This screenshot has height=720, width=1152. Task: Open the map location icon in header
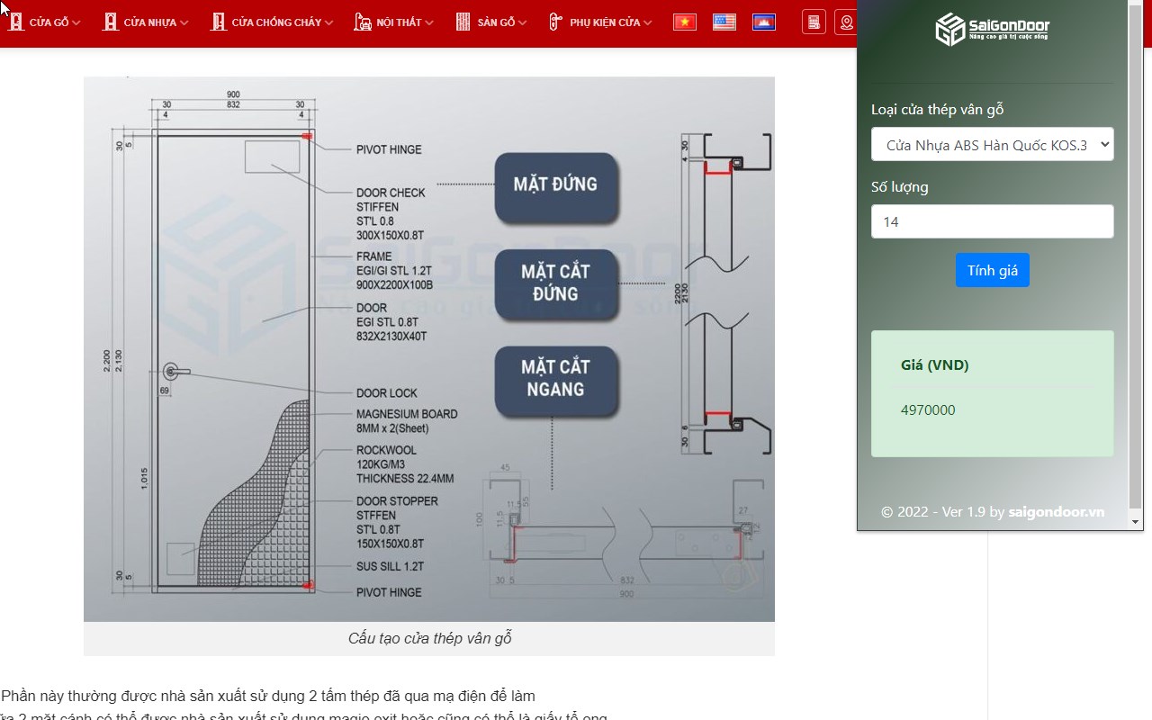pos(845,22)
